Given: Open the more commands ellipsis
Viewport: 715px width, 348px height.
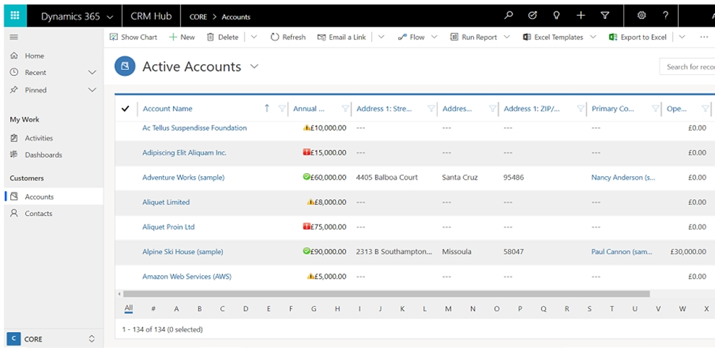Looking at the screenshot, I should [x=704, y=38].
